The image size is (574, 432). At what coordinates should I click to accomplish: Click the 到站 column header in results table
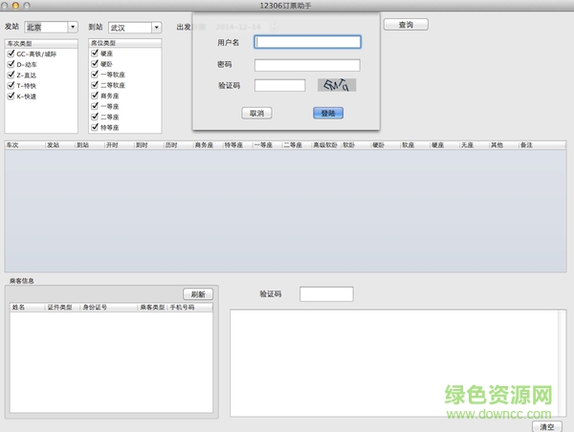[x=89, y=145]
